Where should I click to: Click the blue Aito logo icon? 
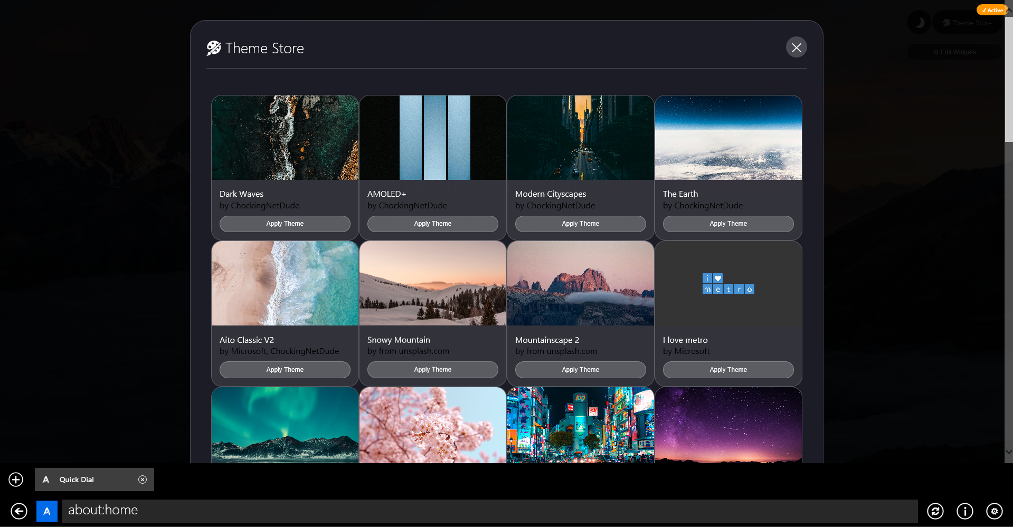click(x=47, y=511)
